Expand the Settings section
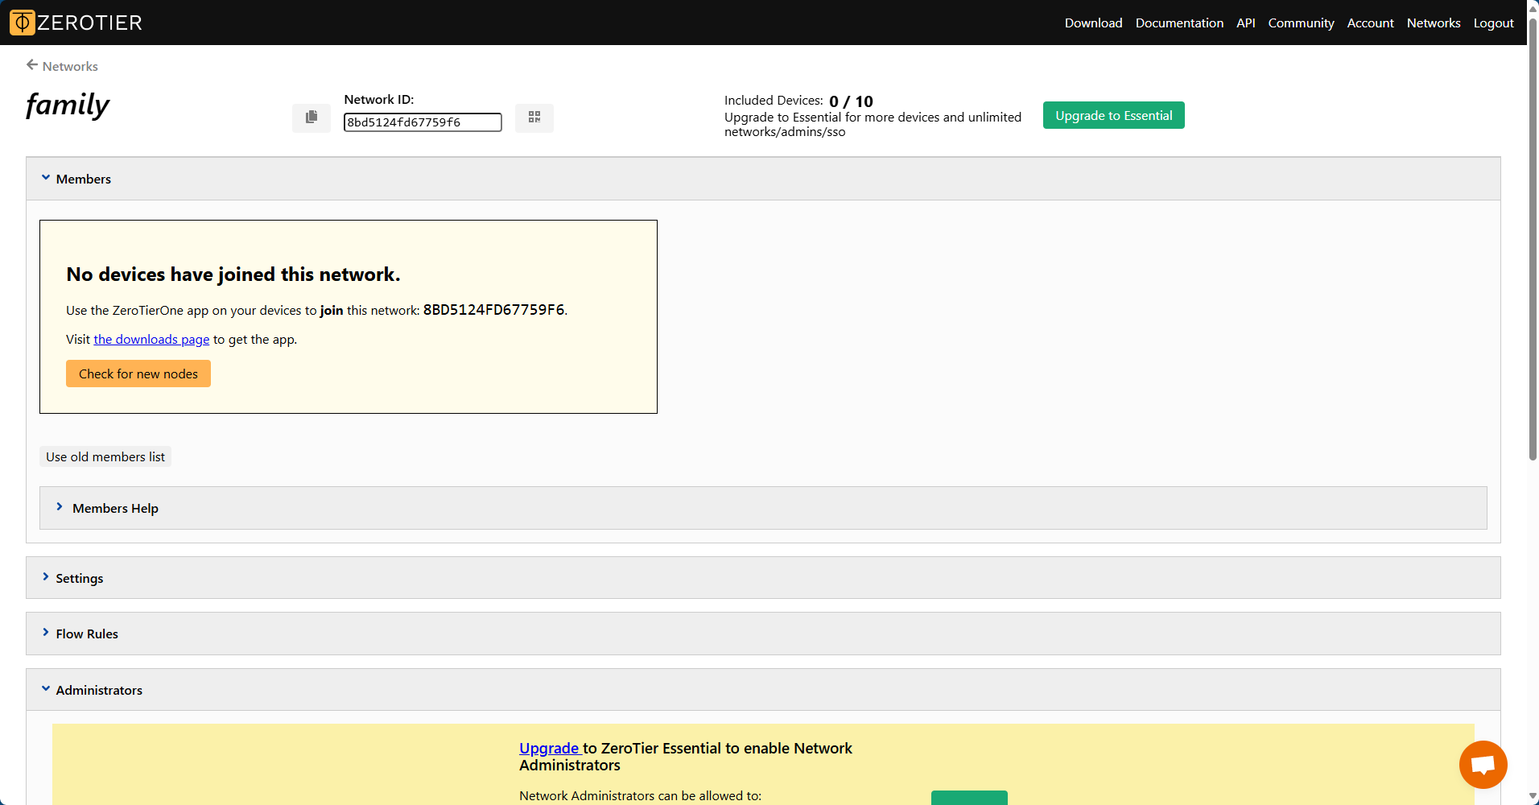Screen dimensions: 1539x805 pos(763,578)
